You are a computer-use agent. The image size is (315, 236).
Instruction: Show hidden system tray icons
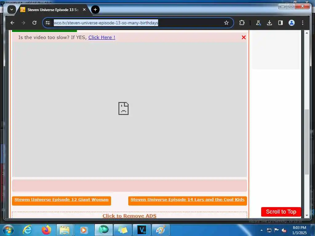[x=261, y=230]
